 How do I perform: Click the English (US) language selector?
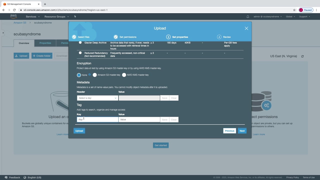click(34, 177)
